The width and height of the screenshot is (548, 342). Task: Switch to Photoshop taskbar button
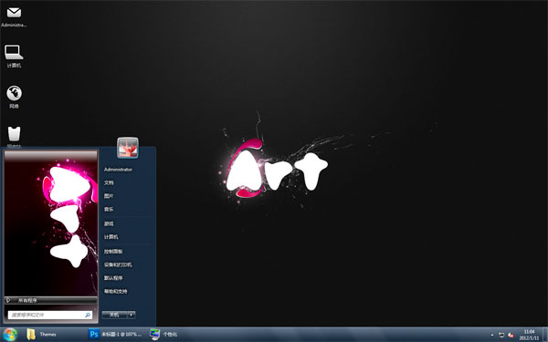tap(115, 335)
